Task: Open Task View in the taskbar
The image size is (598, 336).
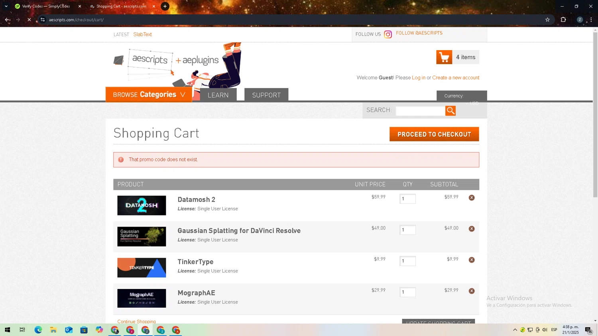Action: tap(22, 330)
